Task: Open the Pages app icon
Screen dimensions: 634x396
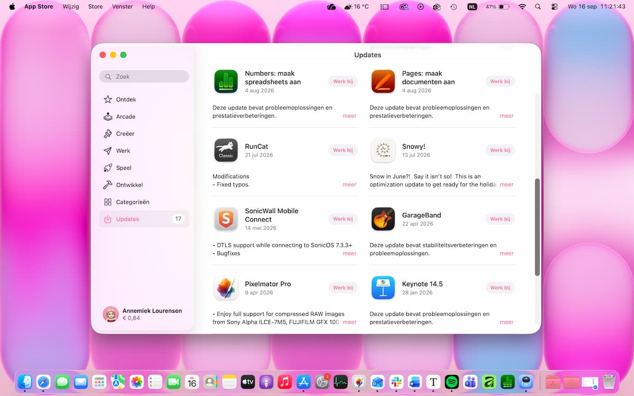Action: tap(383, 81)
